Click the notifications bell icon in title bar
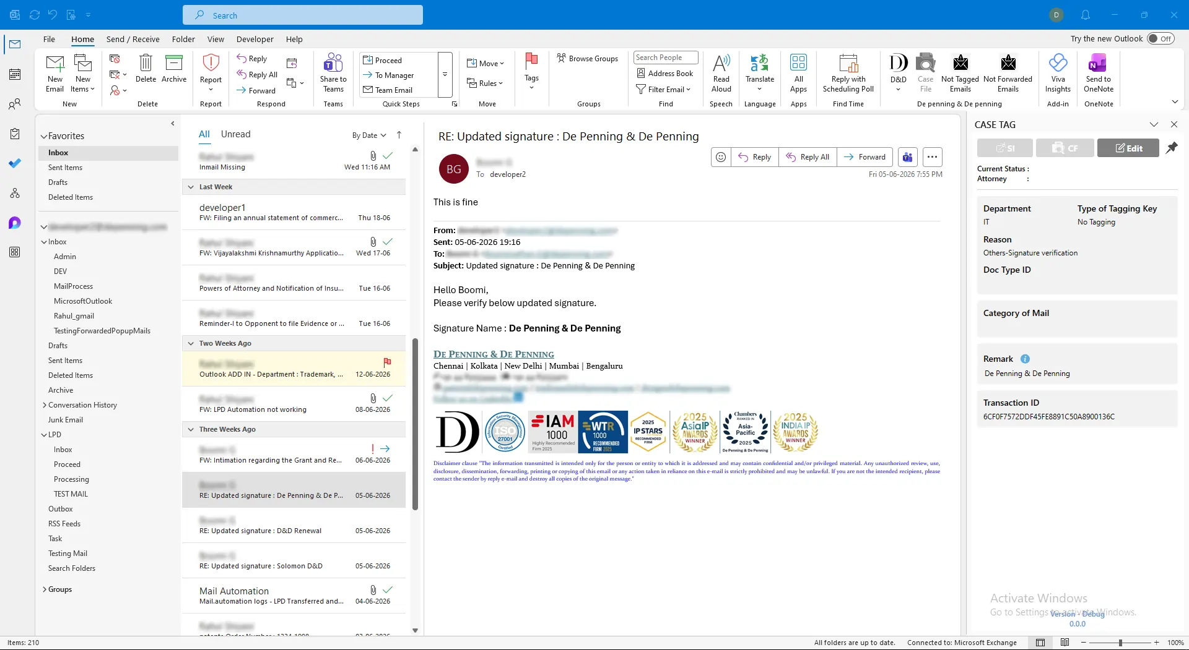1189x650 pixels. (x=1086, y=15)
